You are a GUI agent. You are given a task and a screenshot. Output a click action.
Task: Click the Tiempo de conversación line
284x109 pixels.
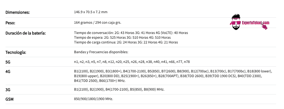click(131, 33)
